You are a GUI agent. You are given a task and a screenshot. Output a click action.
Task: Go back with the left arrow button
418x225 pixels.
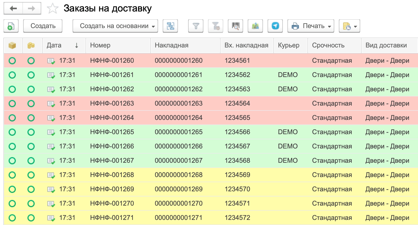13,8
